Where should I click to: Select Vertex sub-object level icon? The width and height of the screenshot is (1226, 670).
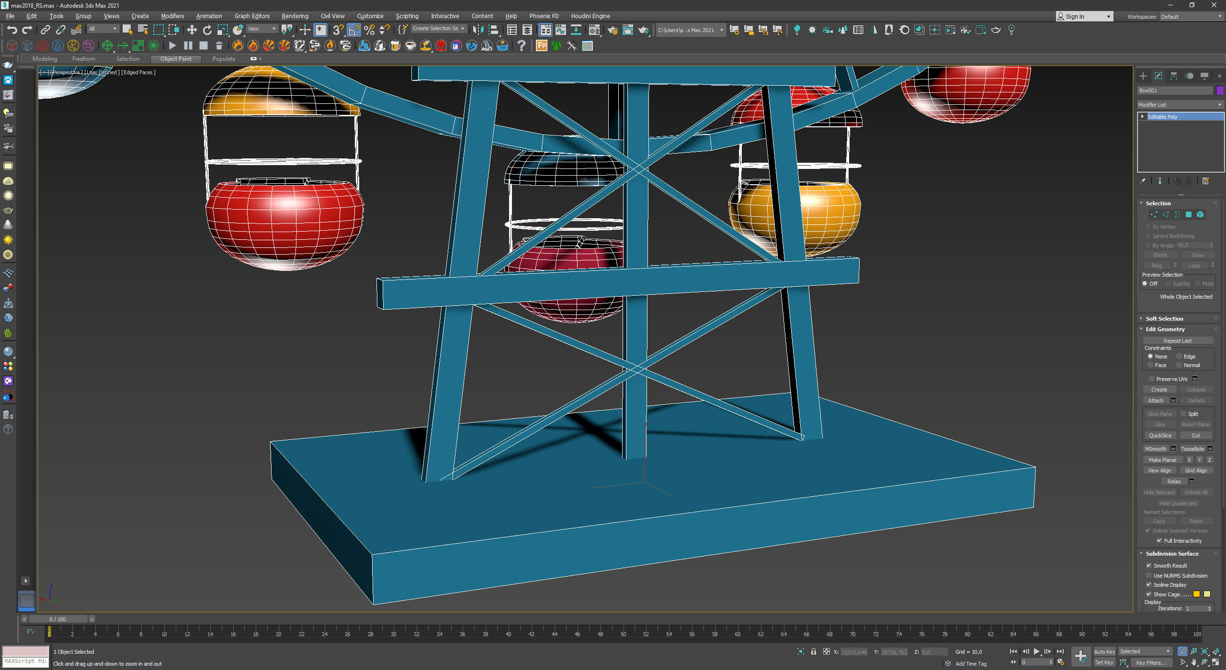1154,215
